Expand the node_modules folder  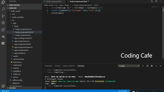[24, 17]
